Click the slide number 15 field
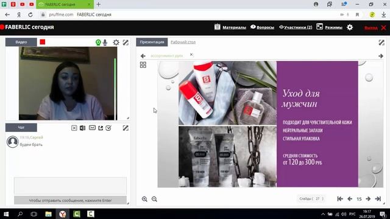This screenshot has height=219, width=390. pyautogui.click(x=359, y=199)
